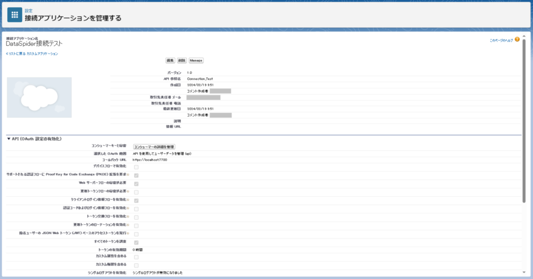Click info icon beside the JWT access token label
The width and height of the screenshot is (533, 279).
(x=128, y=233)
